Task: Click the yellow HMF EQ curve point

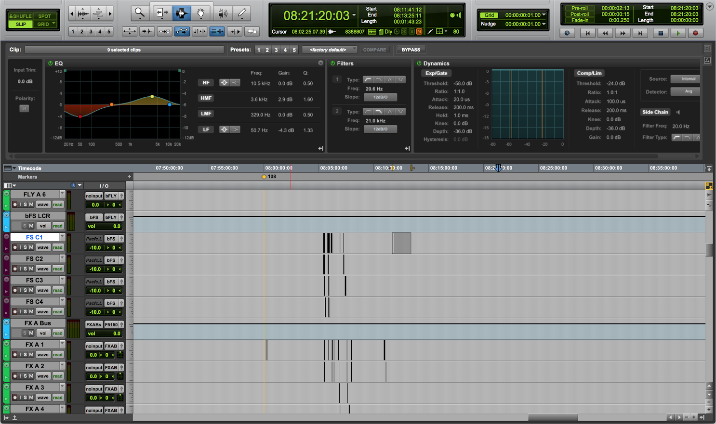Action: coord(152,97)
